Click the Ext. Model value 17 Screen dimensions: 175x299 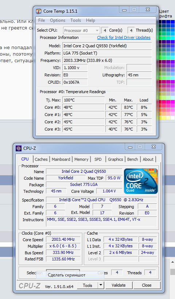pyautogui.click(x=102, y=213)
